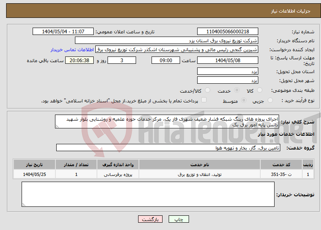The image size is (321, 230).
Task: Select the خدمت radio button
Action: [237, 90]
